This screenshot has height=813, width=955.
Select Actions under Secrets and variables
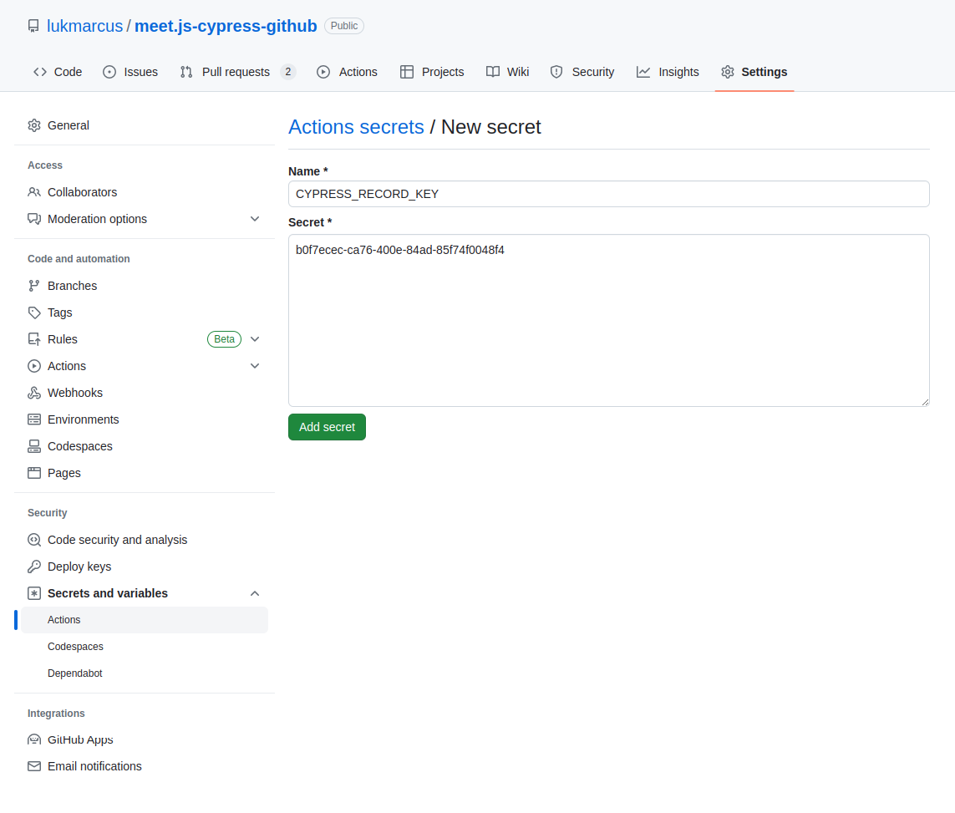tap(145, 621)
